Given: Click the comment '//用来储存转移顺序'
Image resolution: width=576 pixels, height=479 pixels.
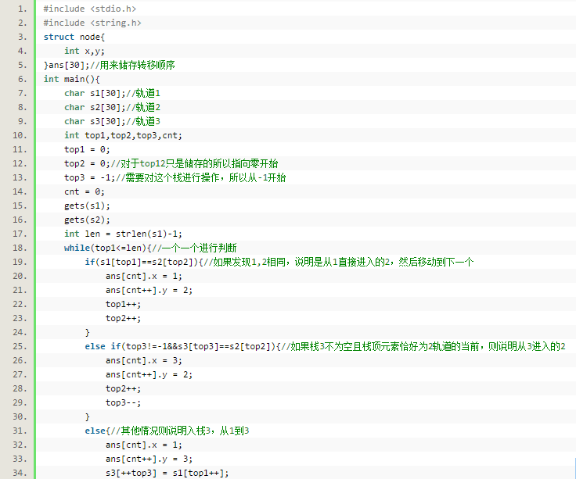Looking at the screenshot, I should coord(132,65).
